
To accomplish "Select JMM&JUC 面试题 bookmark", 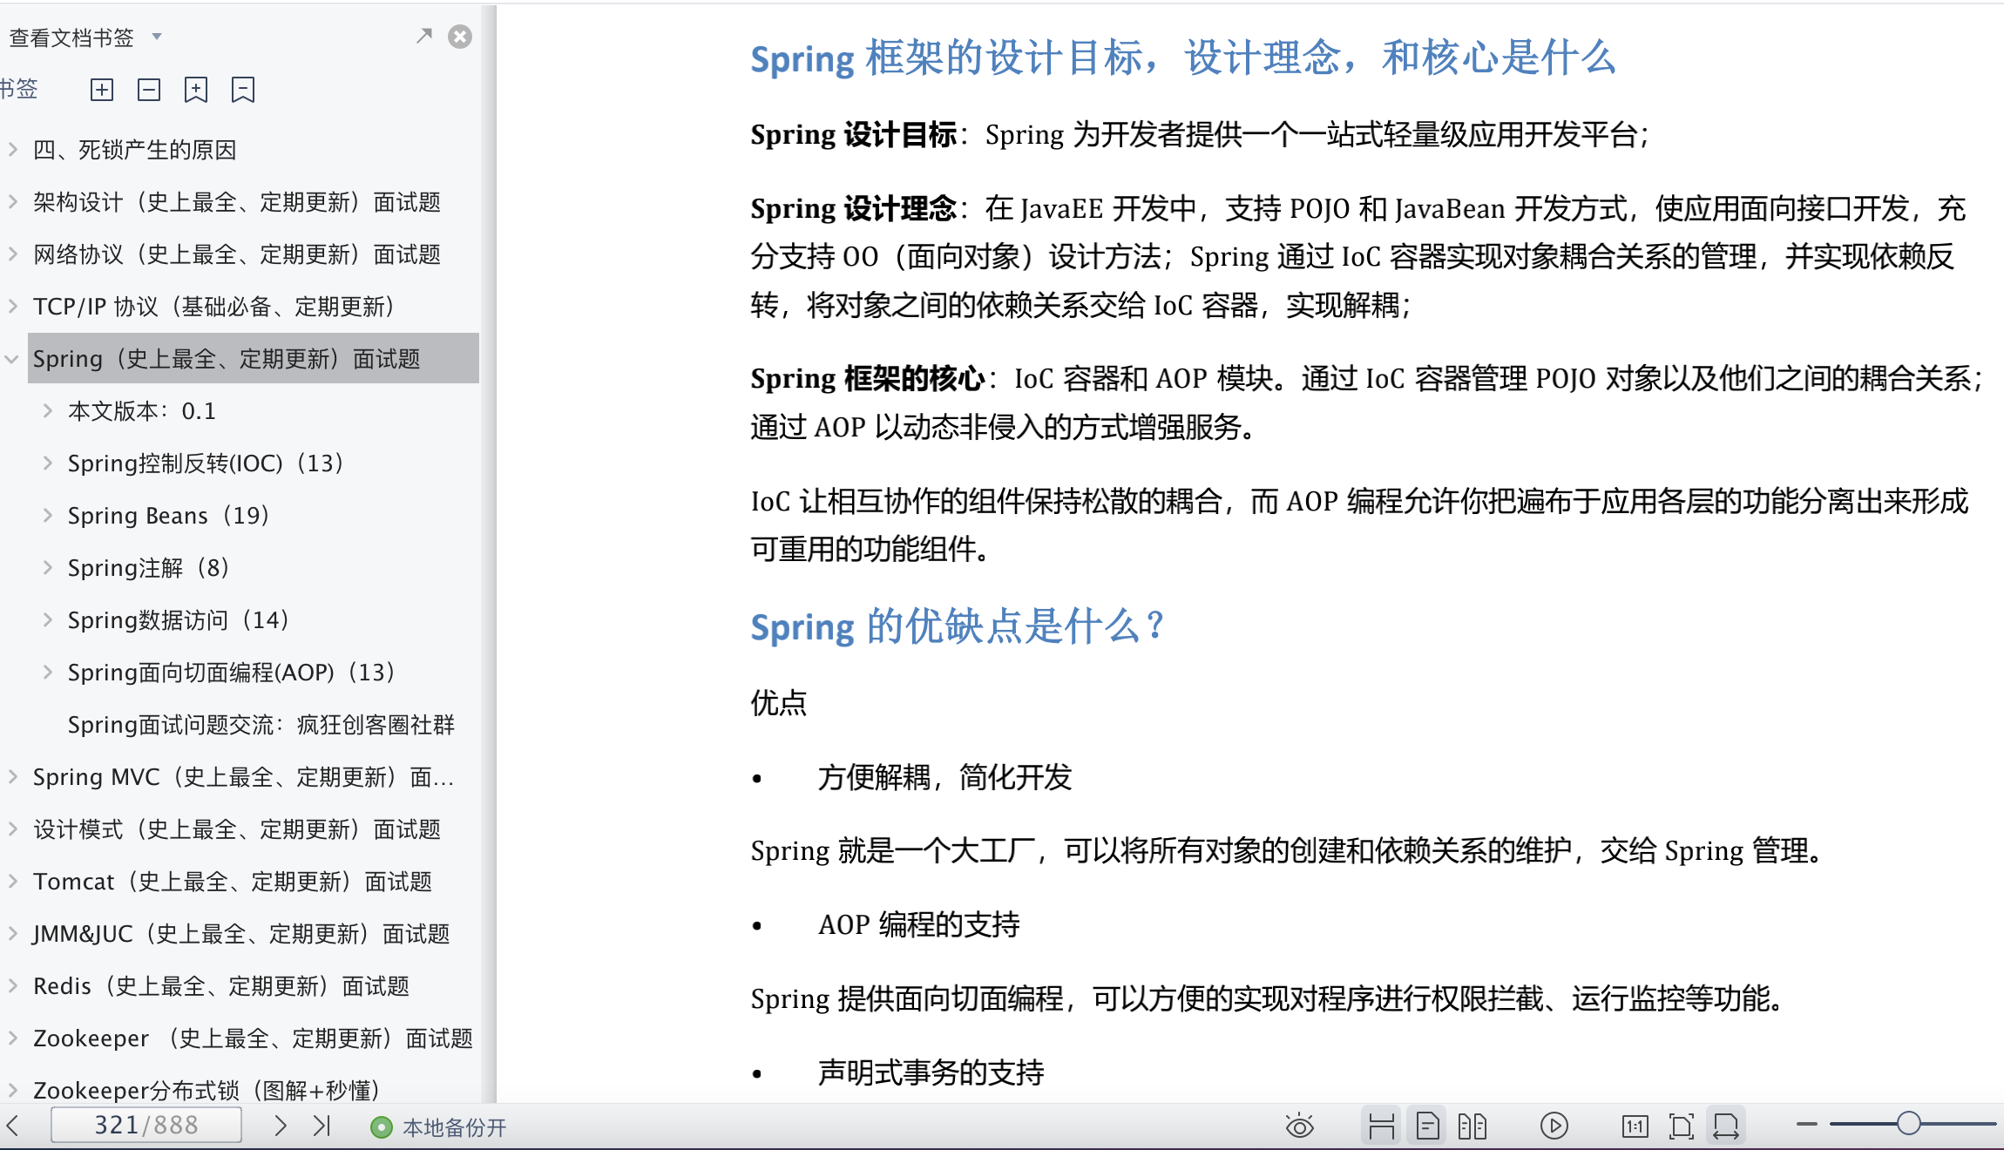I will pyautogui.click(x=241, y=934).
